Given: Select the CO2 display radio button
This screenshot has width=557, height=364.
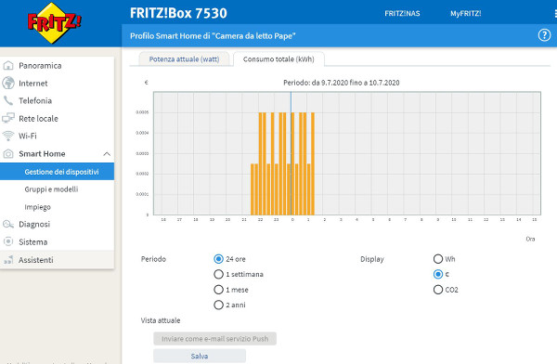Looking at the screenshot, I should click(438, 290).
